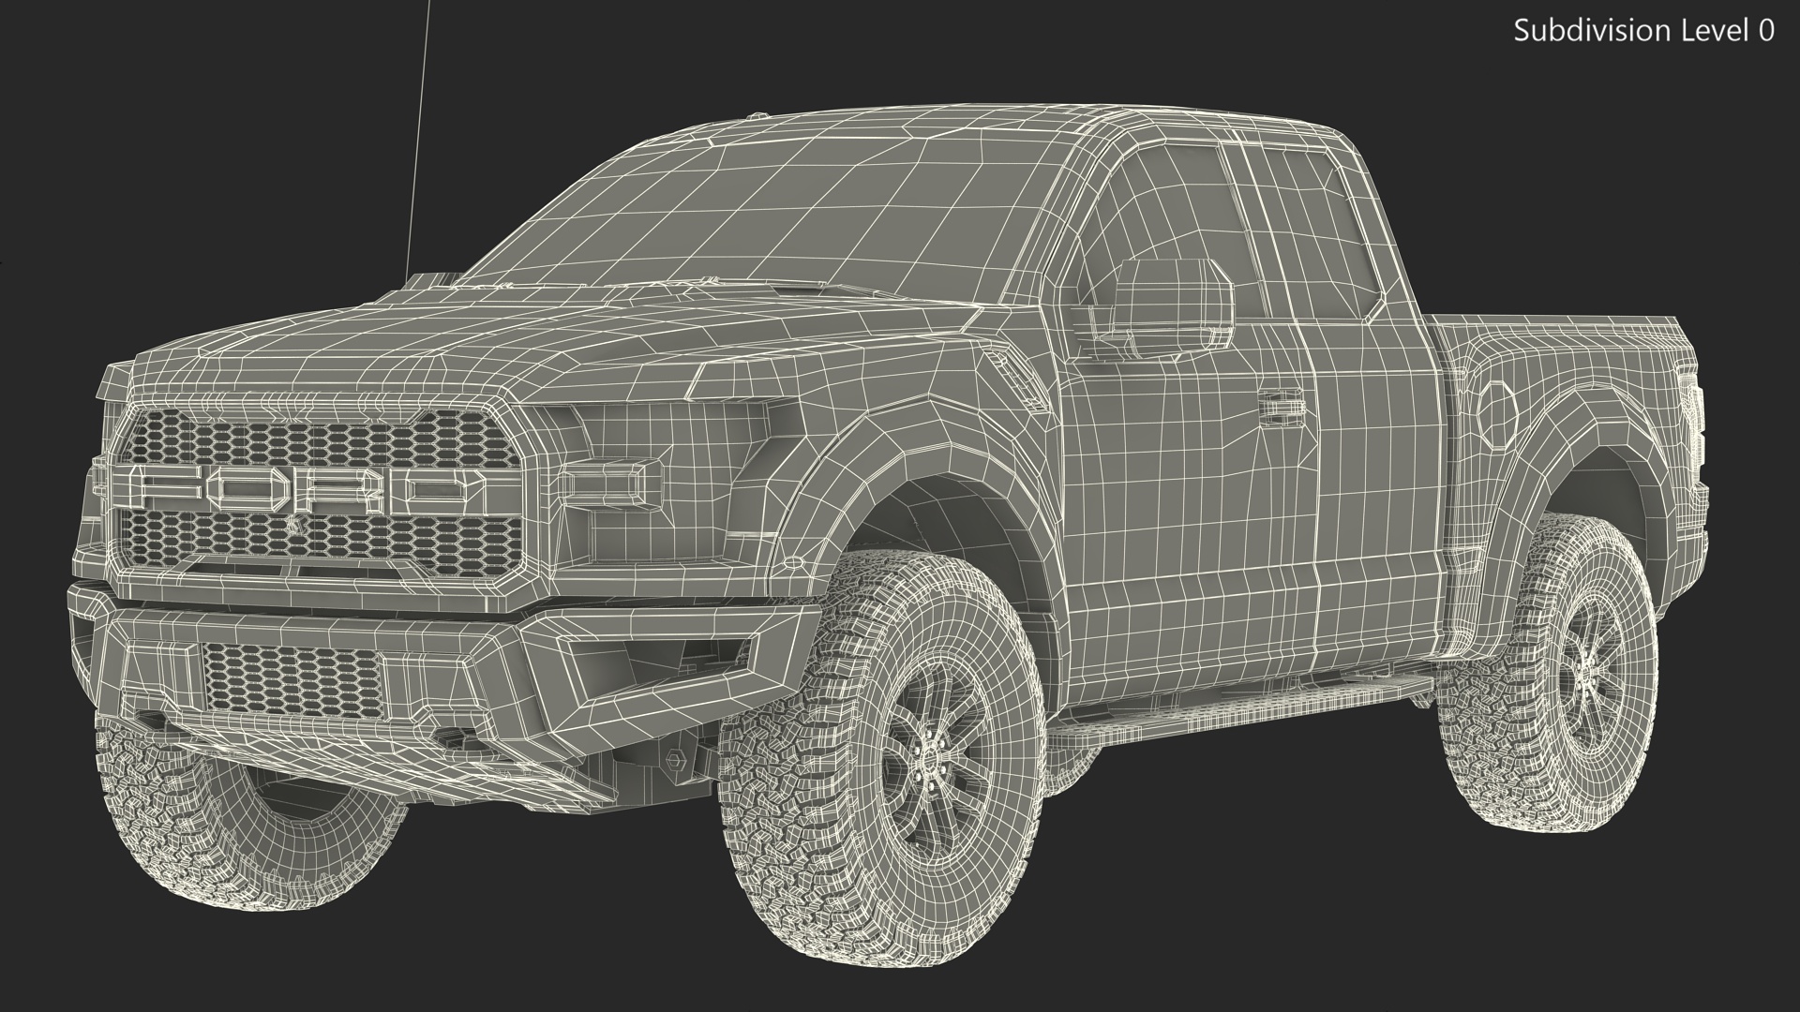Viewport: 1800px width, 1012px height.
Task: Click the side running board step
Action: click(x=1247, y=714)
